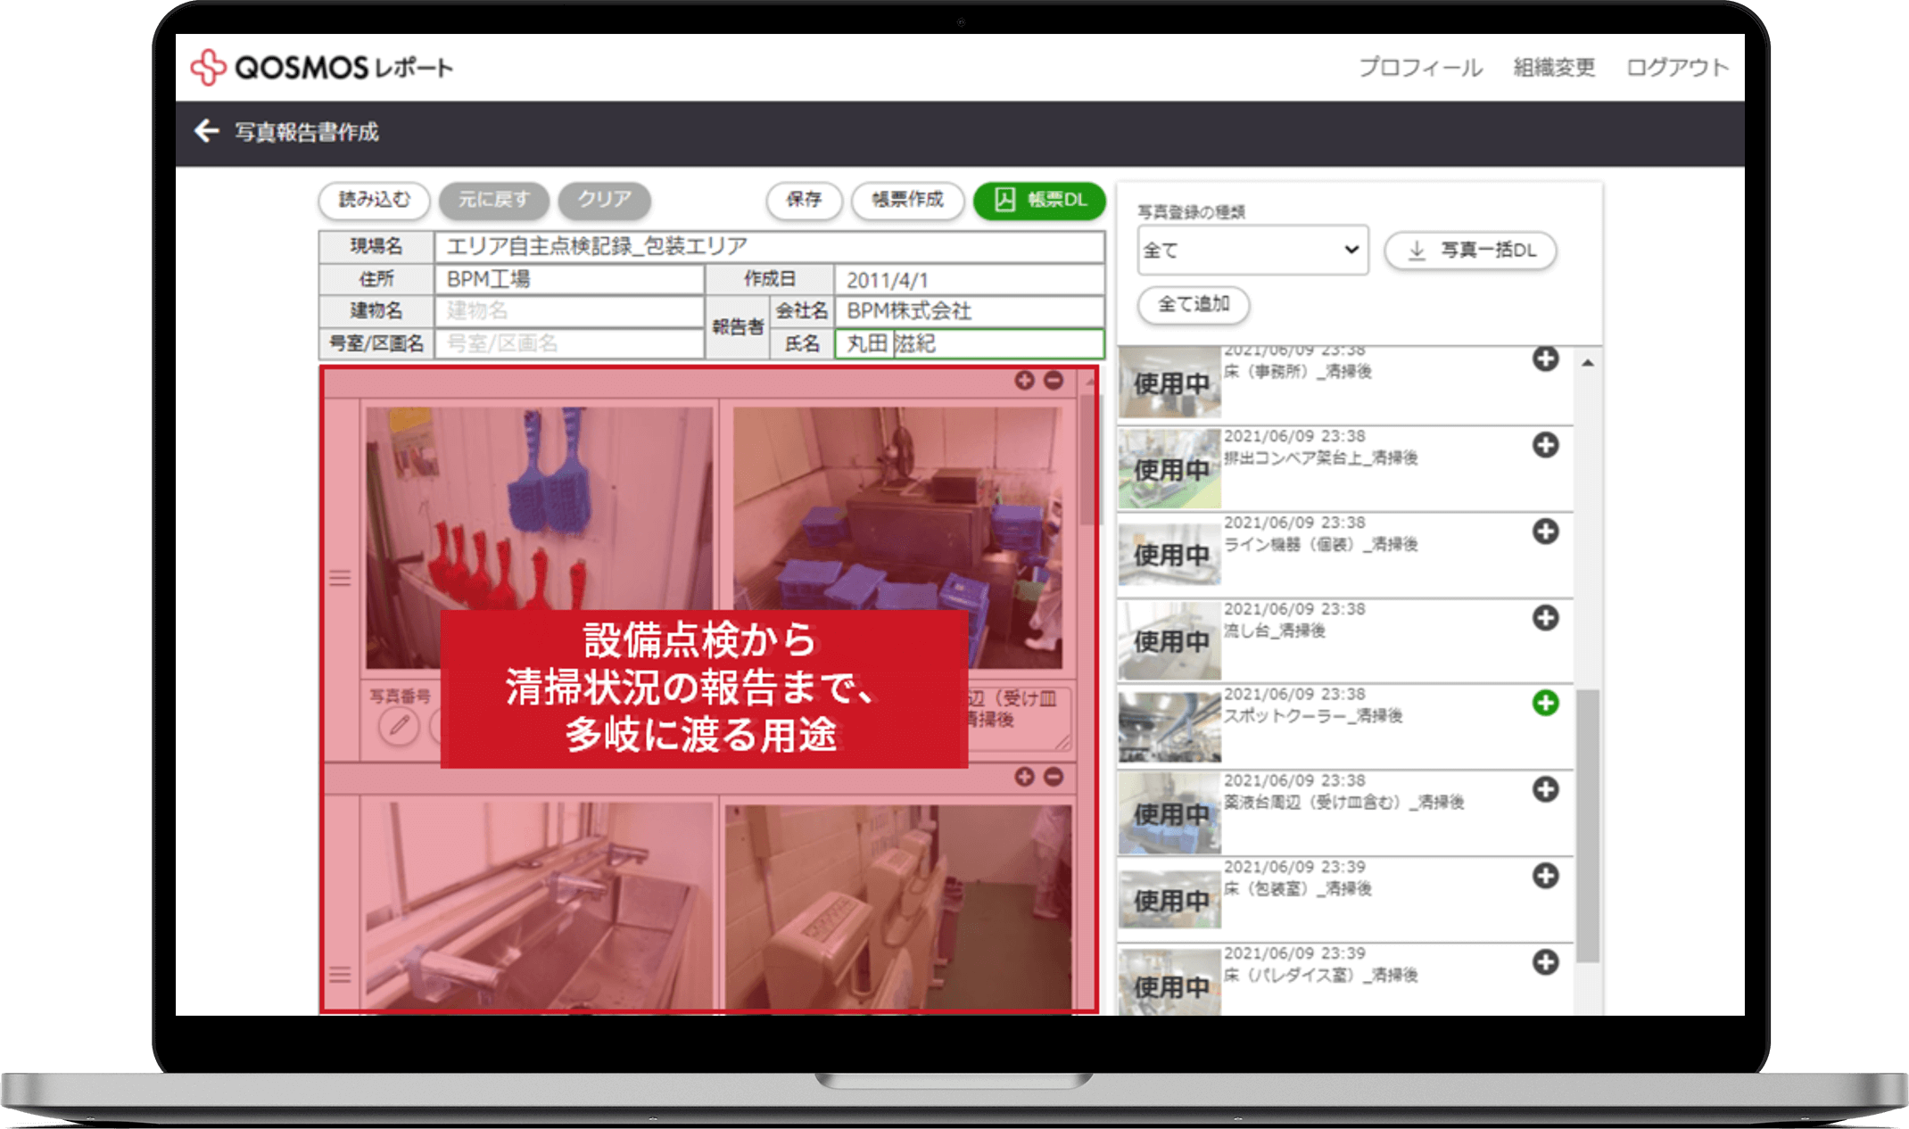Click the 全て追加 button

(x=1194, y=304)
